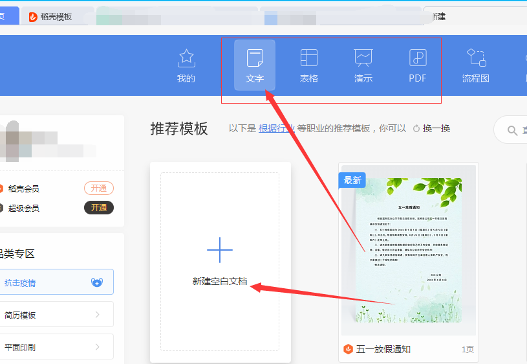Create a 新建空白文档 blank document
Viewport: 527px width, 364px height.
(220, 262)
